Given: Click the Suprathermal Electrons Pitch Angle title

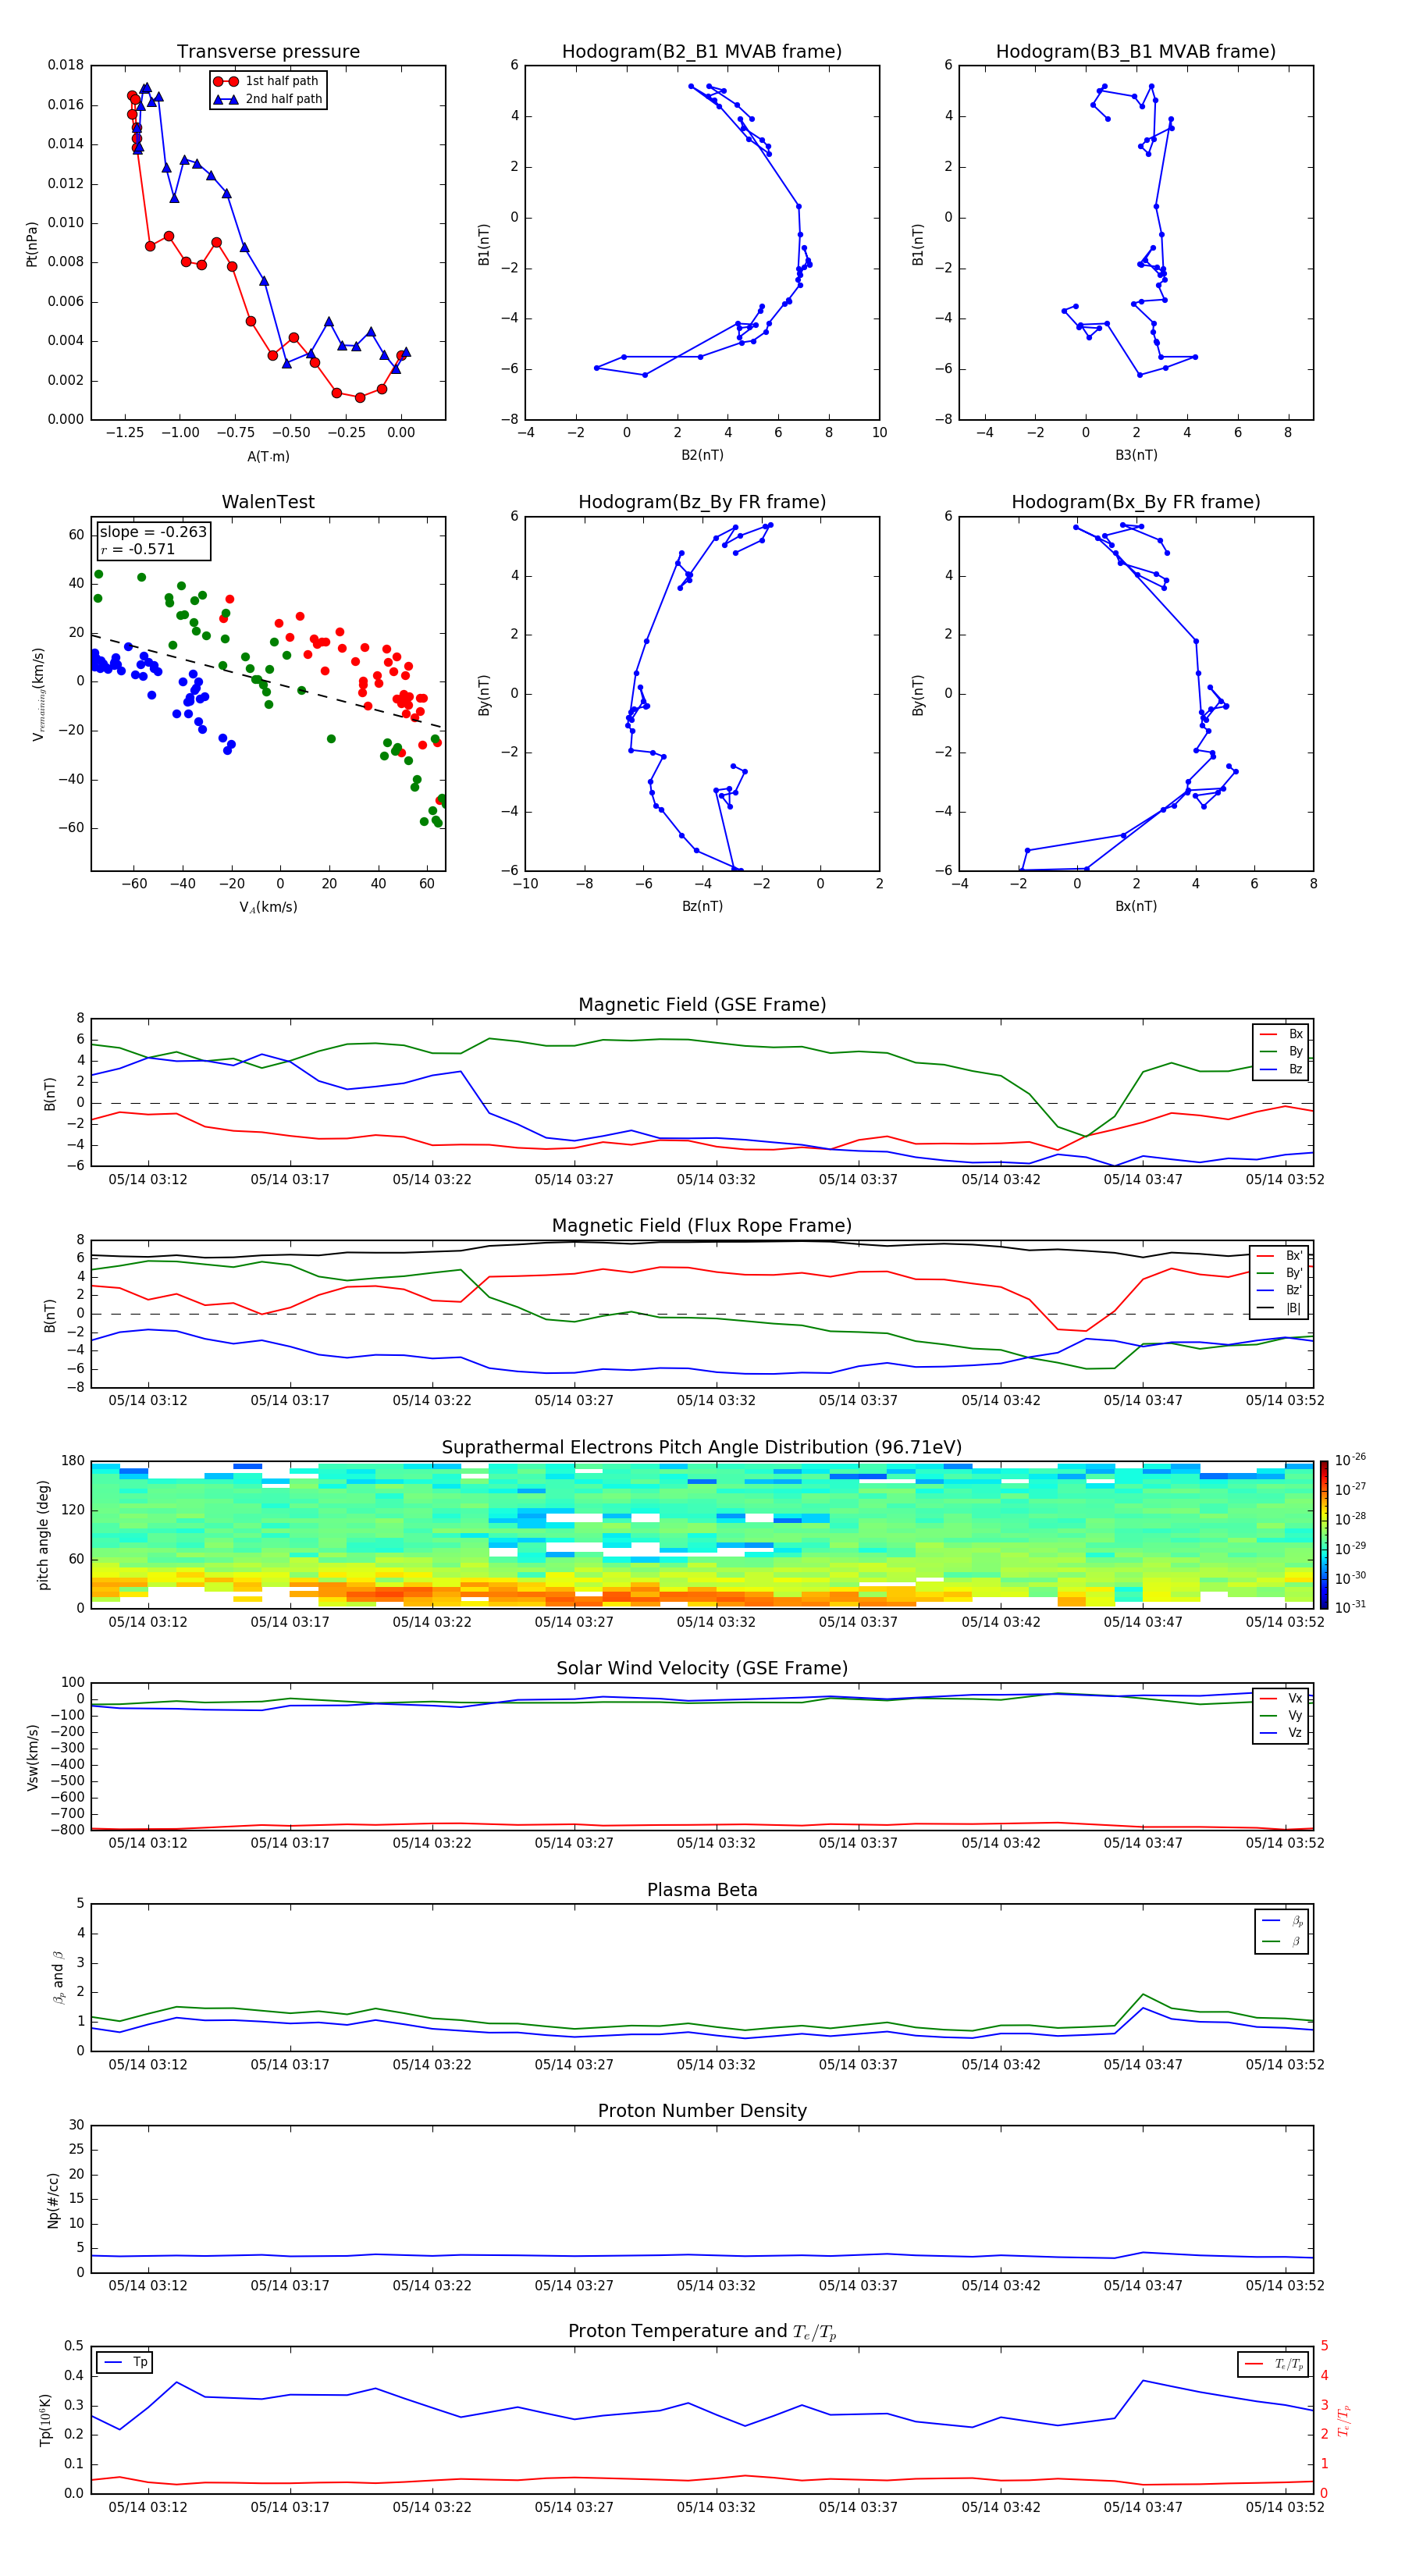Looking at the screenshot, I should (702, 1448).
